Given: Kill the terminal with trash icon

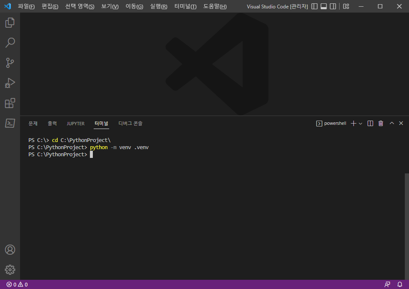Looking at the screenshot, I should (x=381, y=123).
